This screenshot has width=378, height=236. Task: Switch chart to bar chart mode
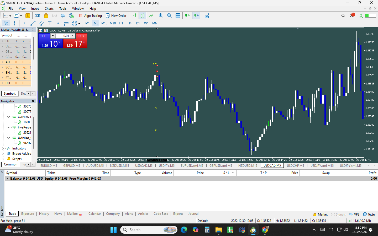134,16
